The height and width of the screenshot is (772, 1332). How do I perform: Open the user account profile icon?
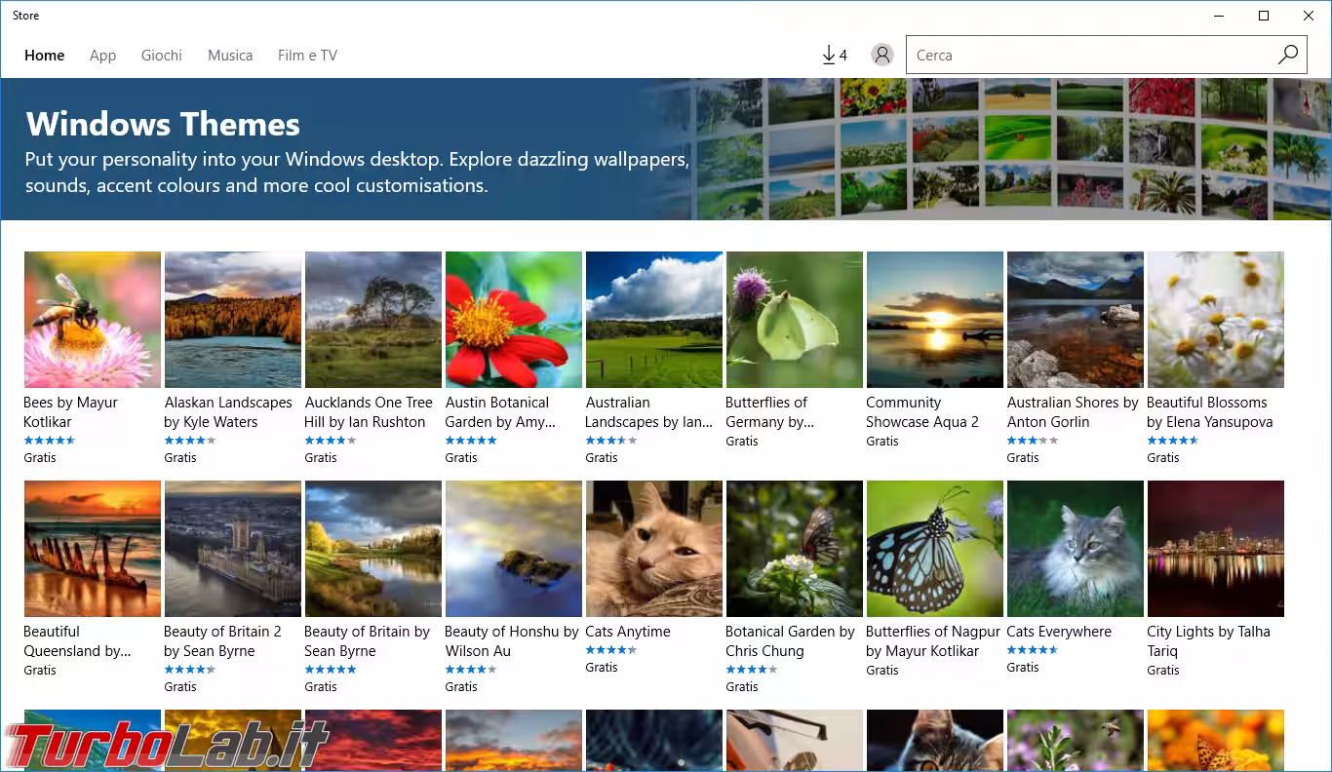(x=882, y=56)
